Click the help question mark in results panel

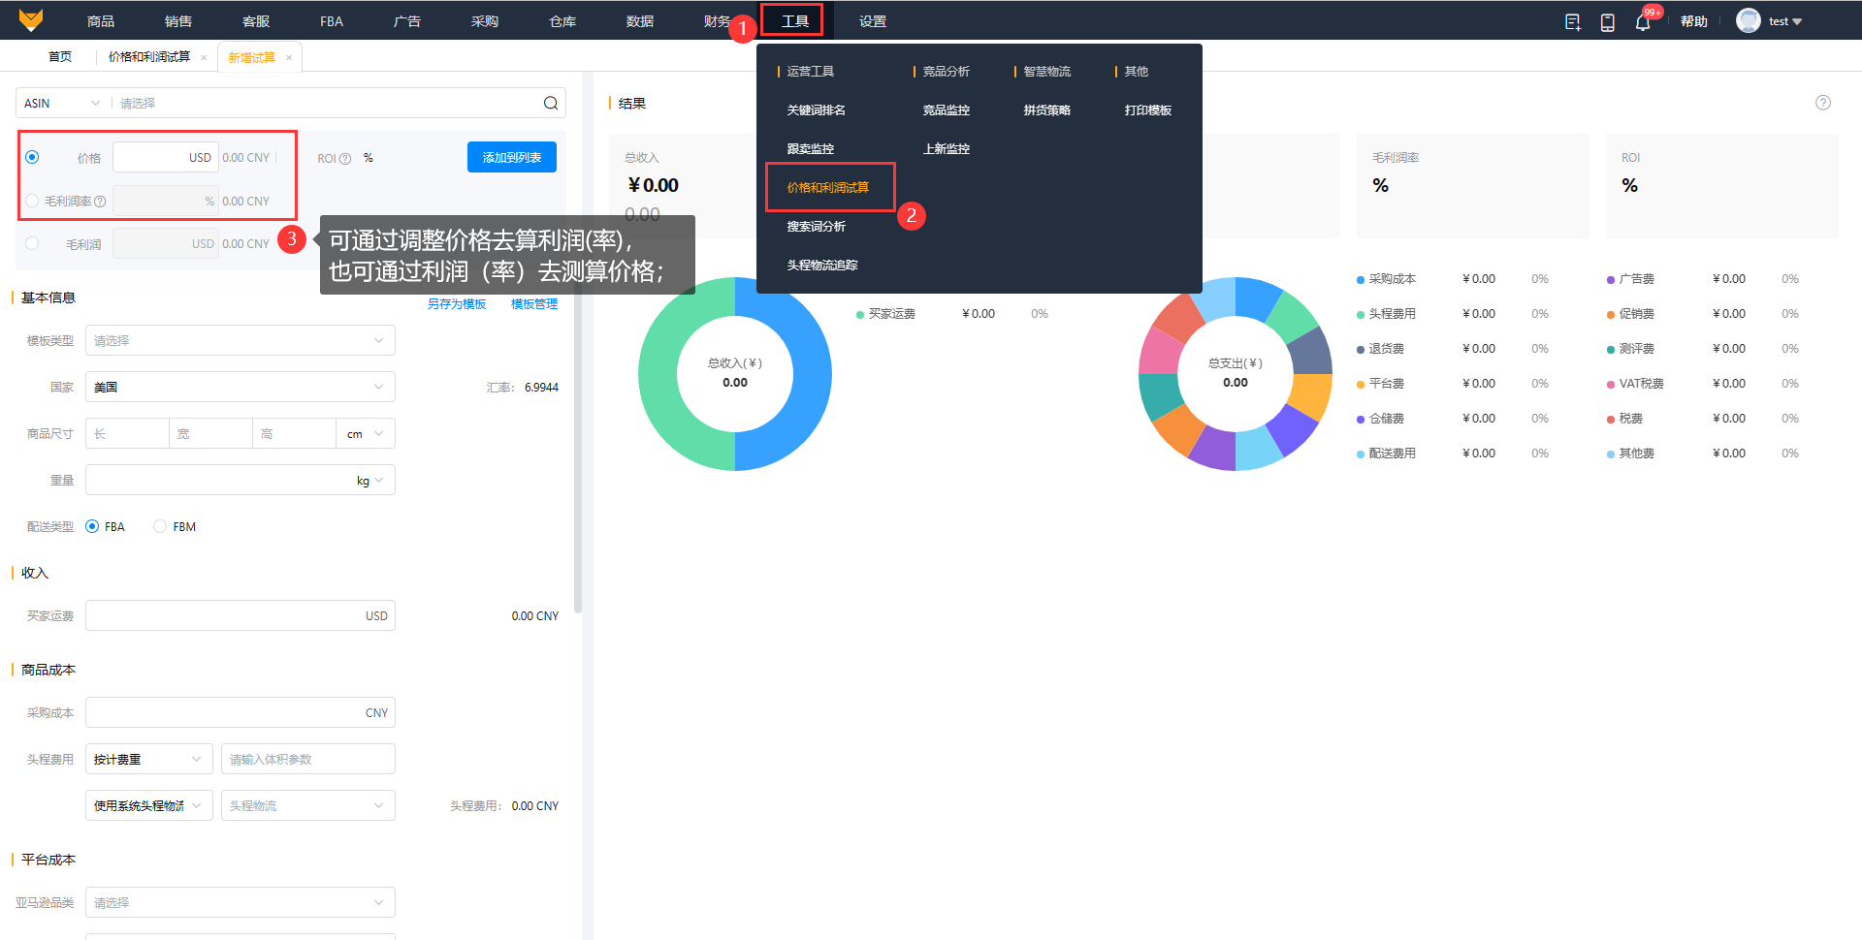(x=1823, y=103)
